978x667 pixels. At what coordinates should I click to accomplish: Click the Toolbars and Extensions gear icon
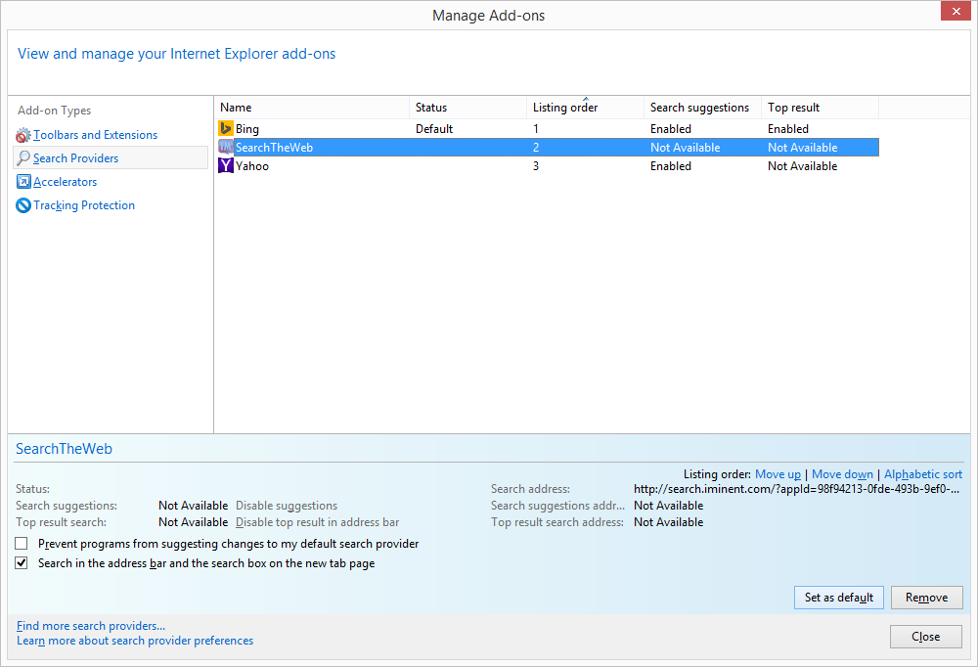23,135
